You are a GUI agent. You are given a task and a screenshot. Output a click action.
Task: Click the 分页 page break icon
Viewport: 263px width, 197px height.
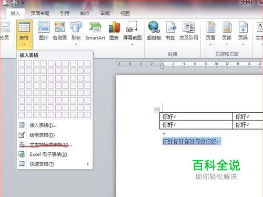(5, 27)
